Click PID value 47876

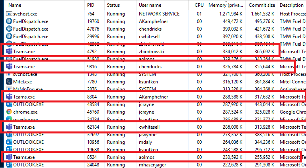(93, 29)
